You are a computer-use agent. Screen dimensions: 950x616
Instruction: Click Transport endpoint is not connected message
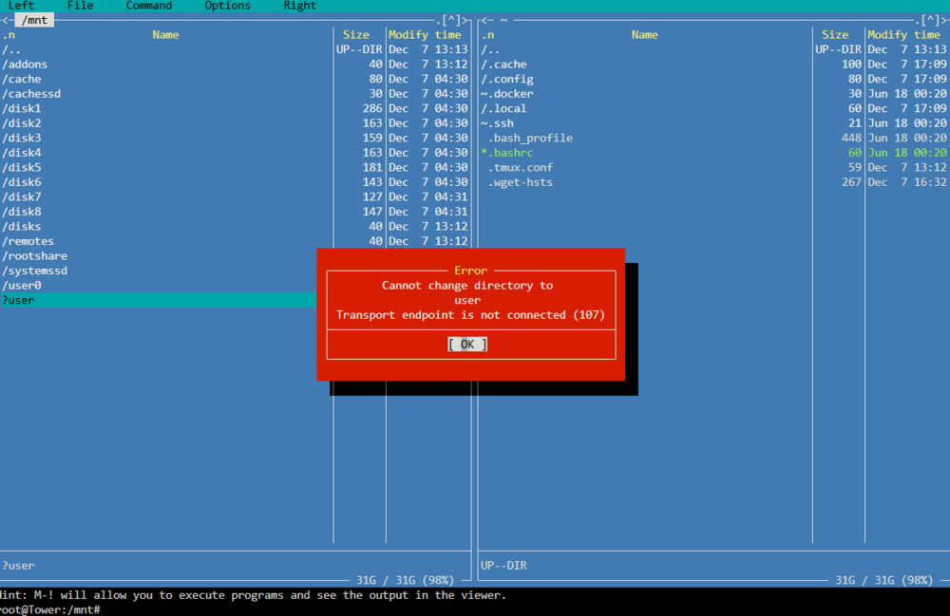(x=471, y=315)
